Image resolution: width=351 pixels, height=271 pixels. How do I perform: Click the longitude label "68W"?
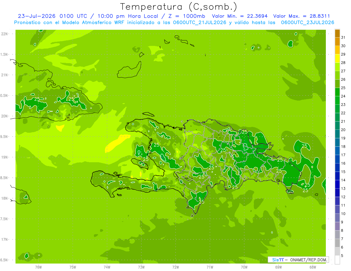313,267
